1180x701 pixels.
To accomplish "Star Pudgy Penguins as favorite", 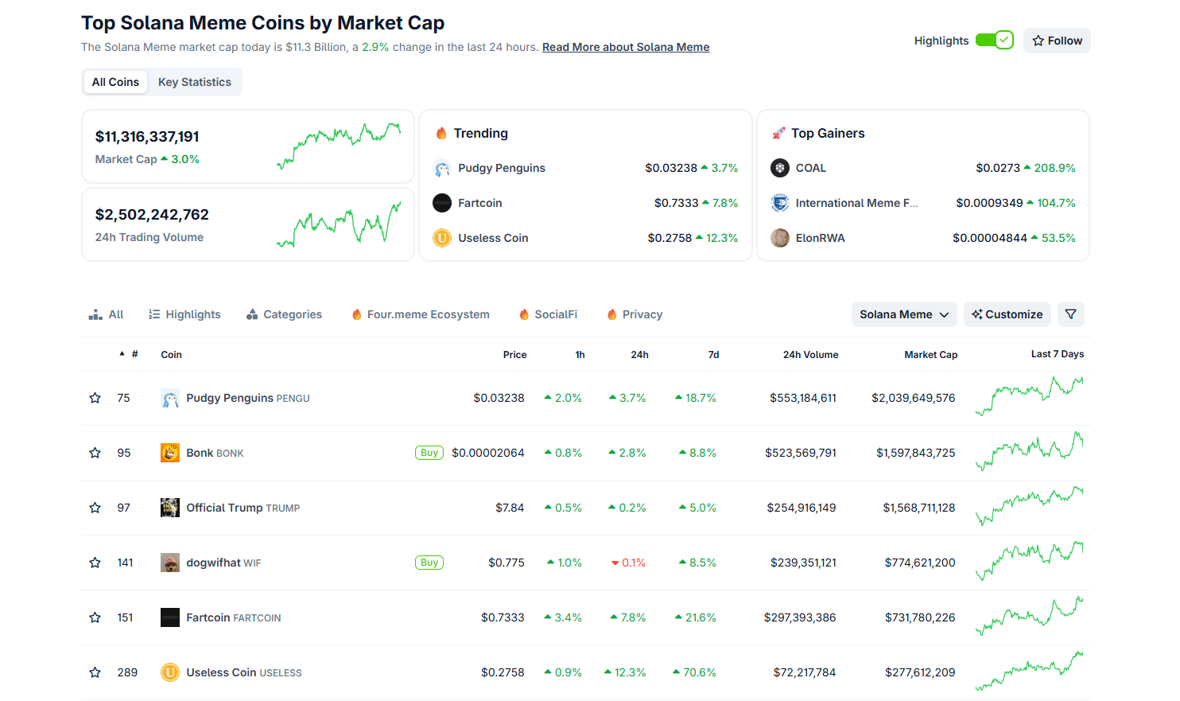I will tap(95, 398).
